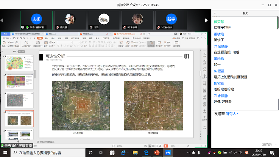This screenshot has width=279, height=157.
Task: Click the Text Box tool in ribbon
Action: point(122,44)
